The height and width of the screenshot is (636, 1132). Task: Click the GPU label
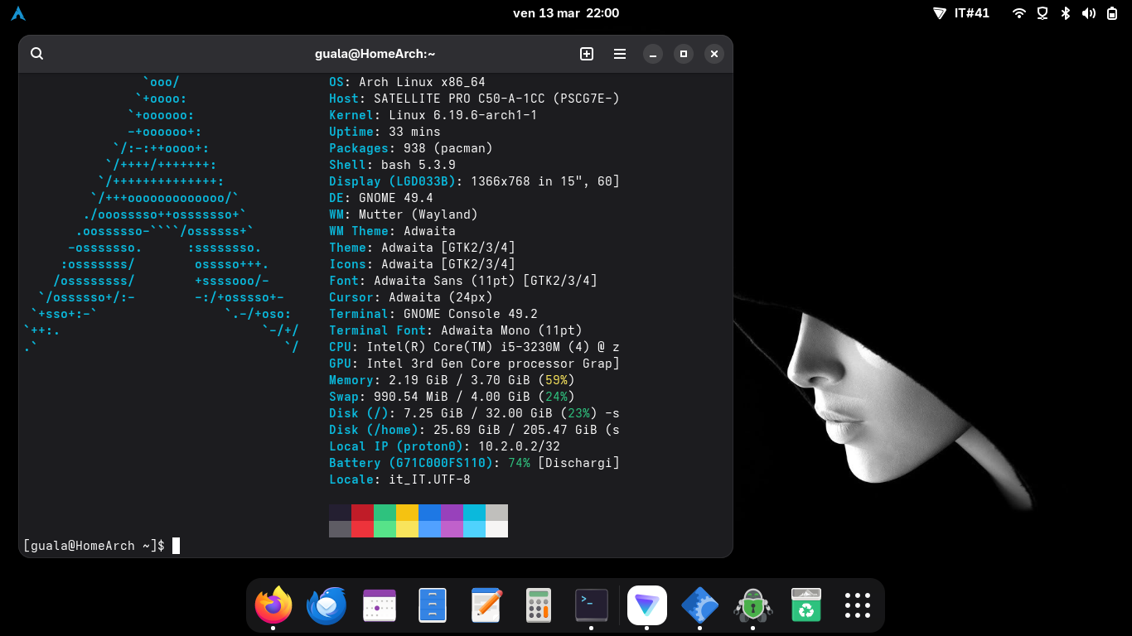(340, 364)
